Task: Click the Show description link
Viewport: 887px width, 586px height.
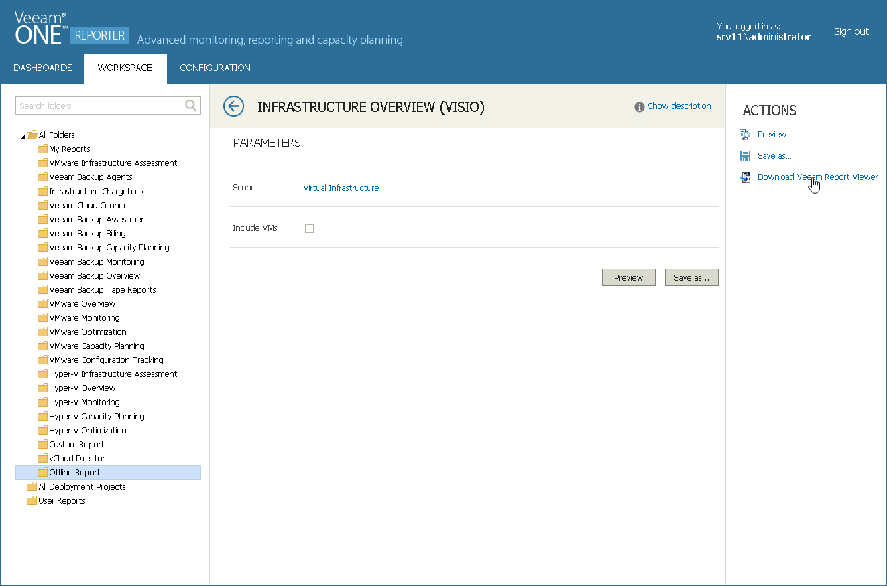Action: (x=679, y=106)
